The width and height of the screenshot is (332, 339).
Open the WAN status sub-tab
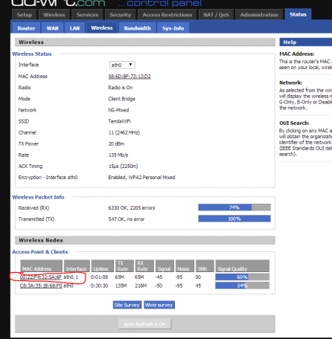pos(52,28)
